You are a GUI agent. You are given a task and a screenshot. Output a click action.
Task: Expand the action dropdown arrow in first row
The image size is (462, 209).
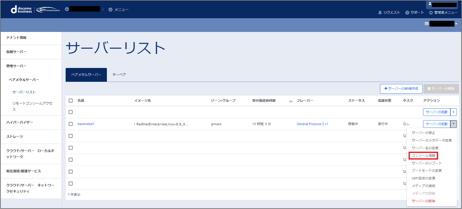point(453,112)
